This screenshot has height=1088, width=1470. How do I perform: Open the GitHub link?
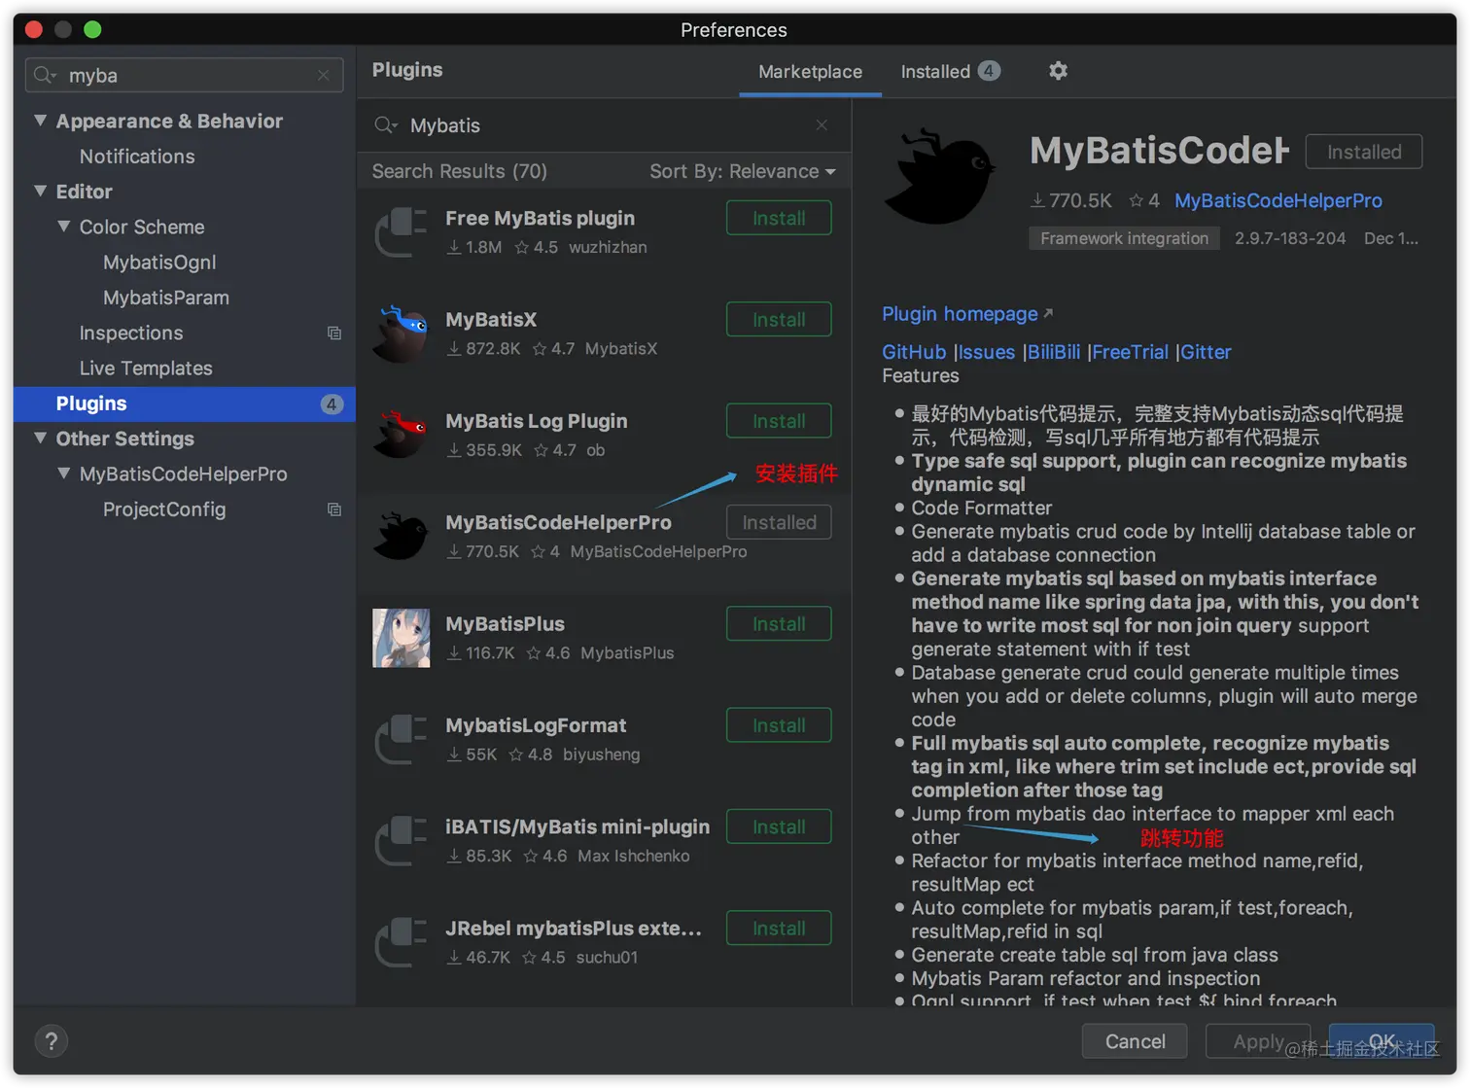[914, 352]
